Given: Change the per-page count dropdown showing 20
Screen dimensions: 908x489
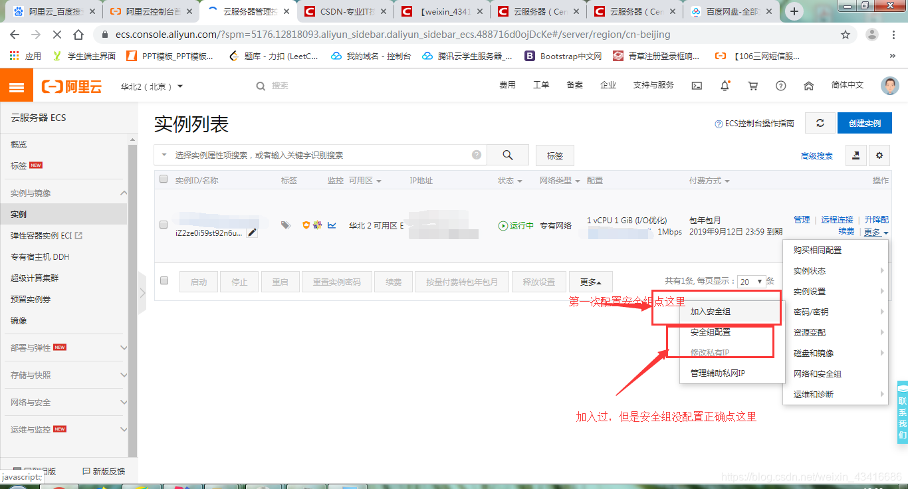Looking at the screenshot, I should click(751, 282).
